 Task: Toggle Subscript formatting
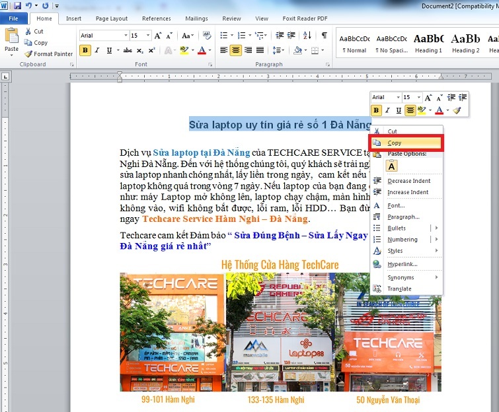[x=140, y=50]
